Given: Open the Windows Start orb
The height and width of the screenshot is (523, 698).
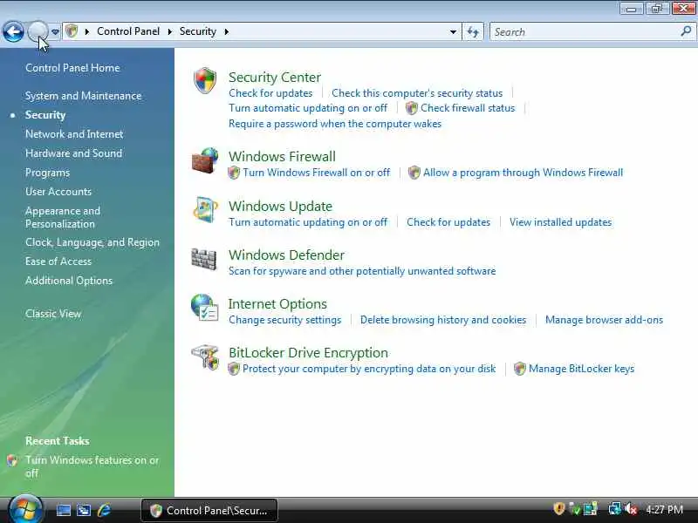Looking at the screenshot, I should (x=25, y=509).
